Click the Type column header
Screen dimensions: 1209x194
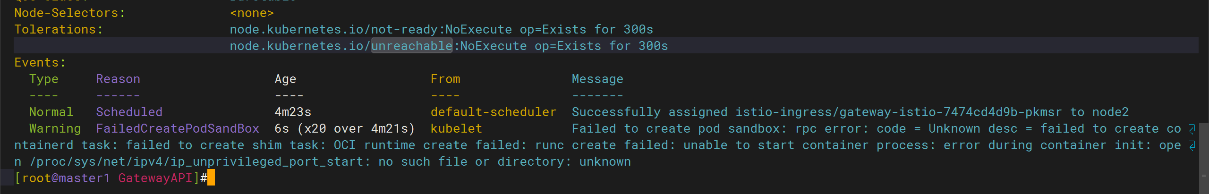click(x=44, y=79)
